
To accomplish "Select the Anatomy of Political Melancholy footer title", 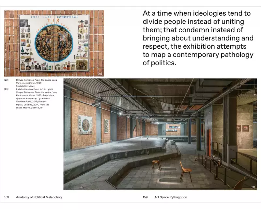I will coord(39,197).
